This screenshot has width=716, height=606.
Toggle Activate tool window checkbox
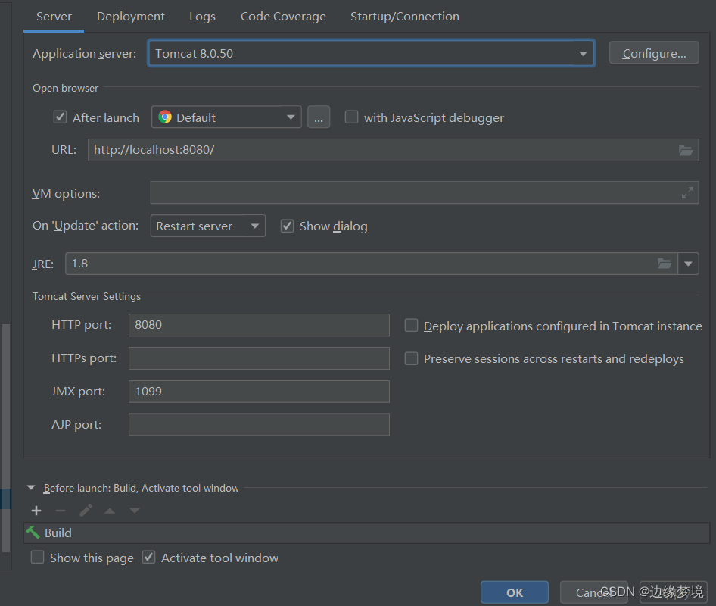click(x=149, y=557)
